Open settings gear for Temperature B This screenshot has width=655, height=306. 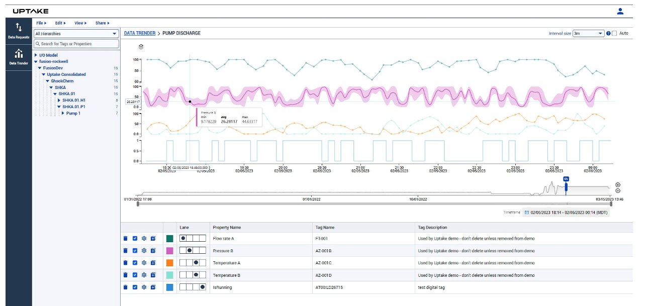pyautogui.click(x=144, y=275)
